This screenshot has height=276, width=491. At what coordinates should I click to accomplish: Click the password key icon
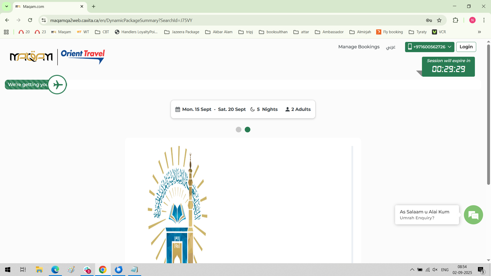click(x=429, y=20)
